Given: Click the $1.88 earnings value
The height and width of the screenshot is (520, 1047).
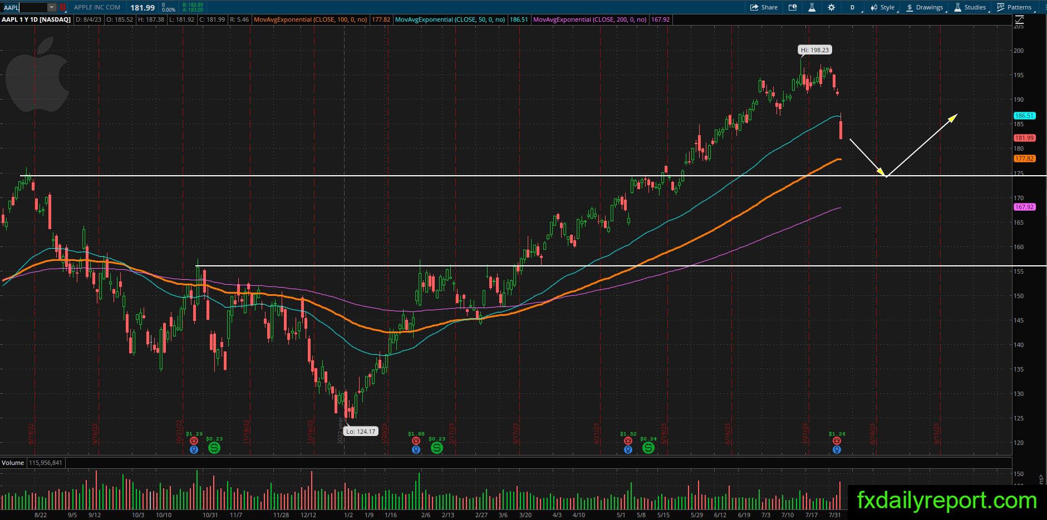Looking at the screenshot, I should (x=416, y=434).
